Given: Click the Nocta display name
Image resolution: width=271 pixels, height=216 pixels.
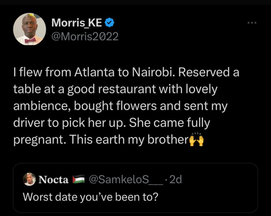Looking at the screenshot, I should tap(53, 180).
